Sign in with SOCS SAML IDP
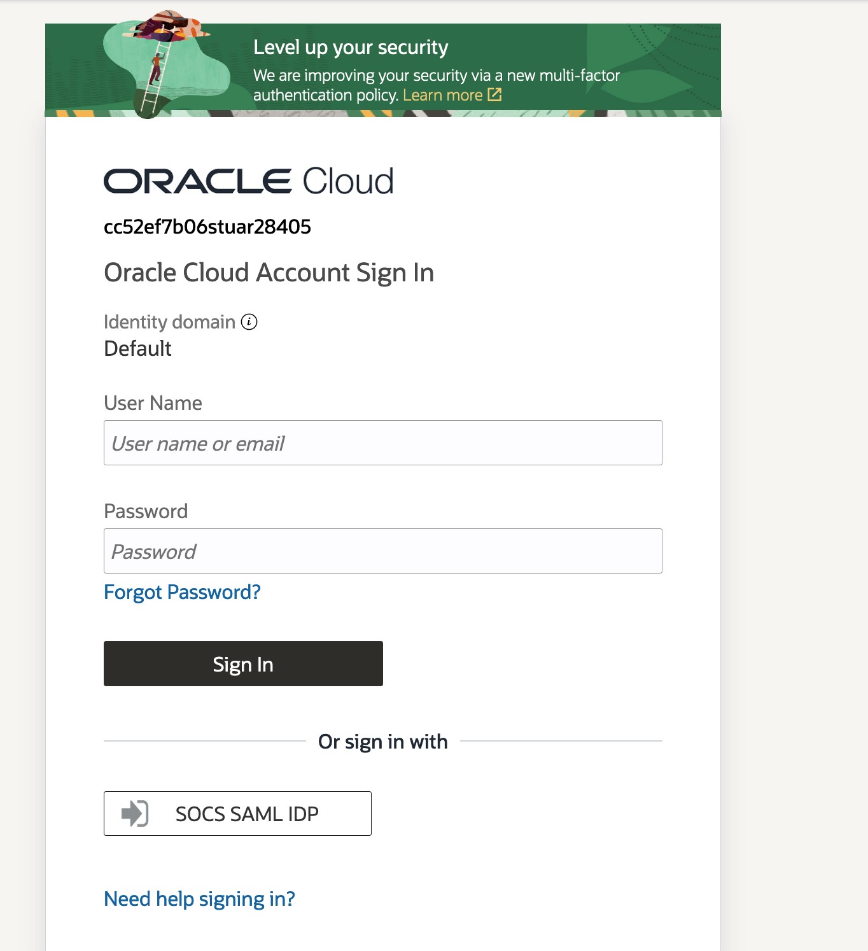 237,814
